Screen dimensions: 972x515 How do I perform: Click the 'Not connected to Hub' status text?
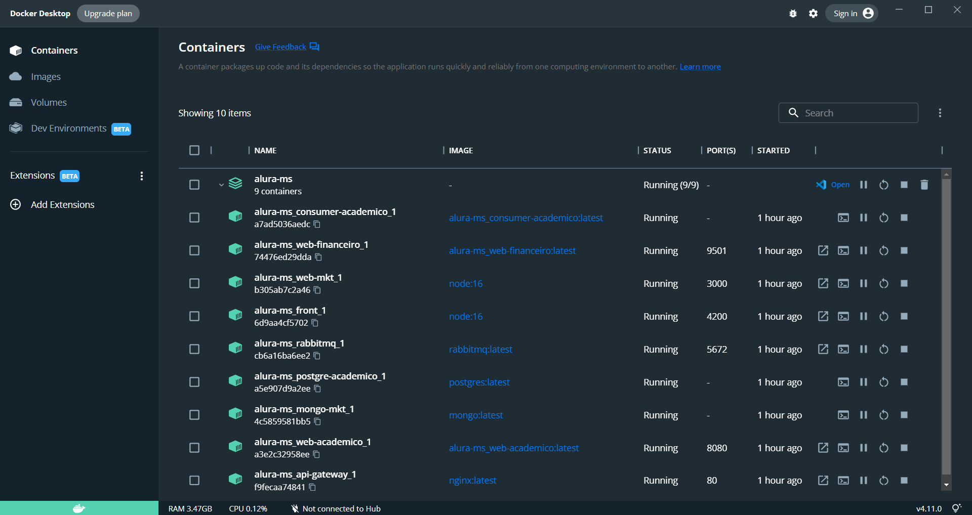[341, 508]
